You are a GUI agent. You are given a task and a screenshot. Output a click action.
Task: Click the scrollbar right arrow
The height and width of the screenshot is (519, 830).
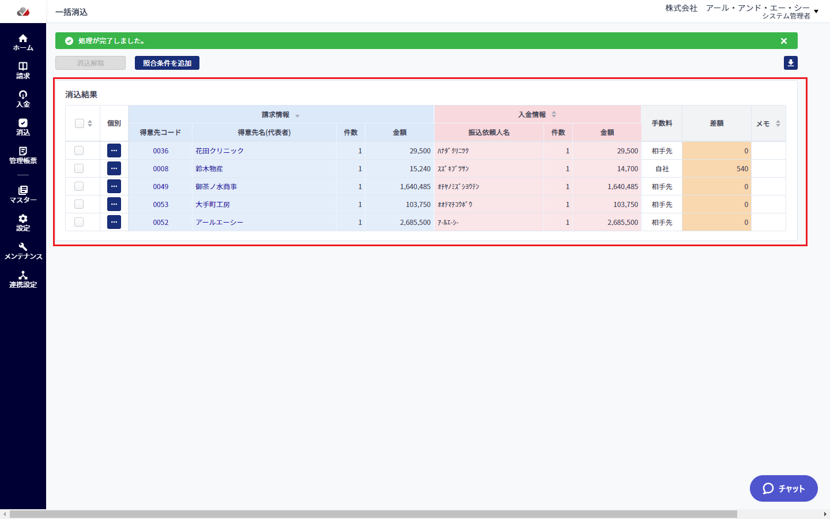pyautogui.click(x=825, y=514)
